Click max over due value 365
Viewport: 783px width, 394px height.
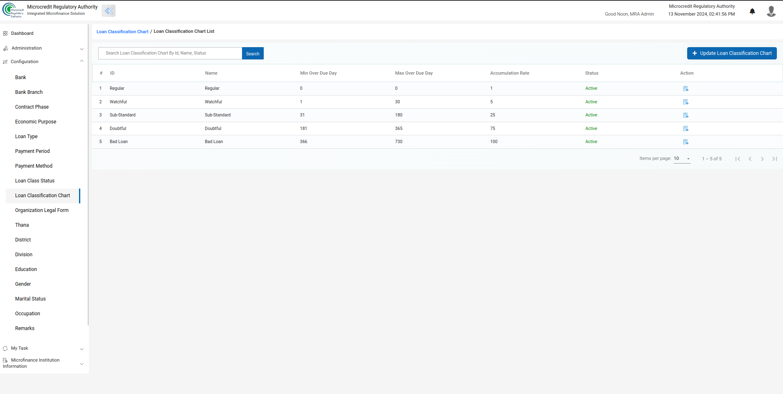tap(398, 129)
